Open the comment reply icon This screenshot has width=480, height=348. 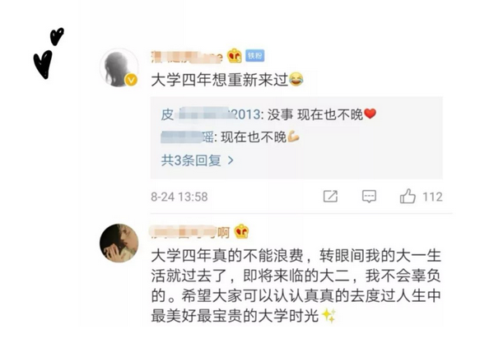(x=369, y=197)
